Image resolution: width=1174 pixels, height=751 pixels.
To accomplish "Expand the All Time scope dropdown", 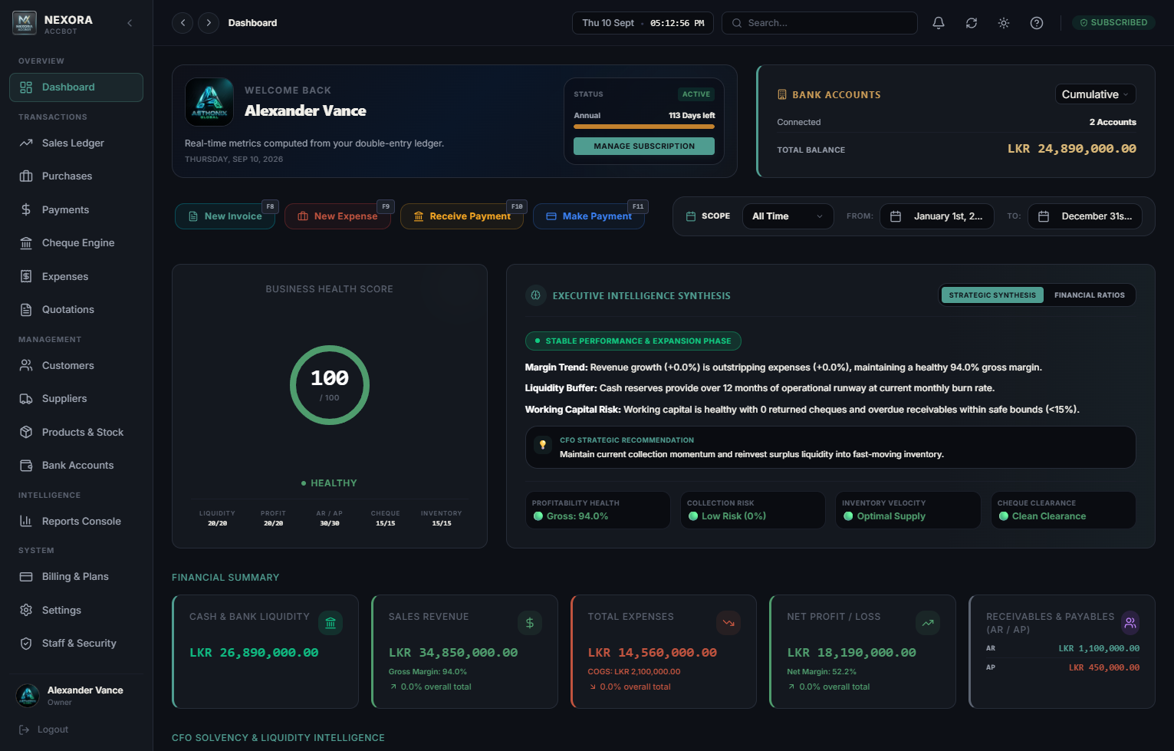I will (x=788, y=216).
